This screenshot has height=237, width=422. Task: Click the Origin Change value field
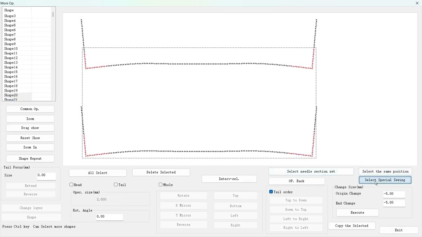394,194
